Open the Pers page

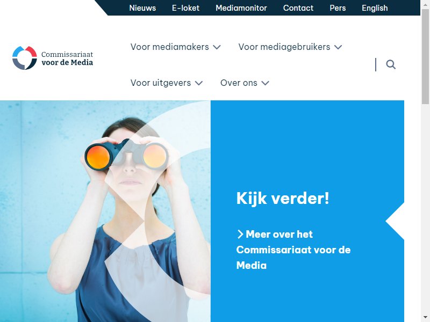[338, 8]
